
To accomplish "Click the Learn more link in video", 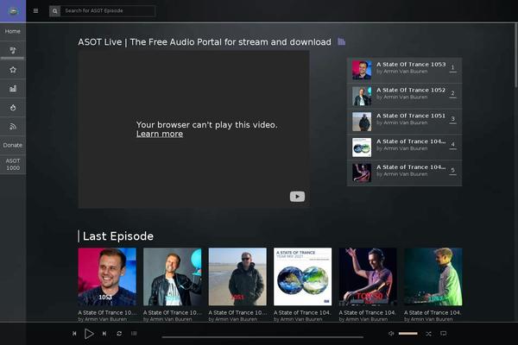I will tap(160, 134).
